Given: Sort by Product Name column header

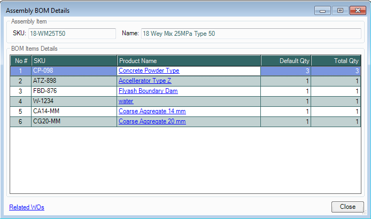Looking at the screenshot, I should (188, 61).
